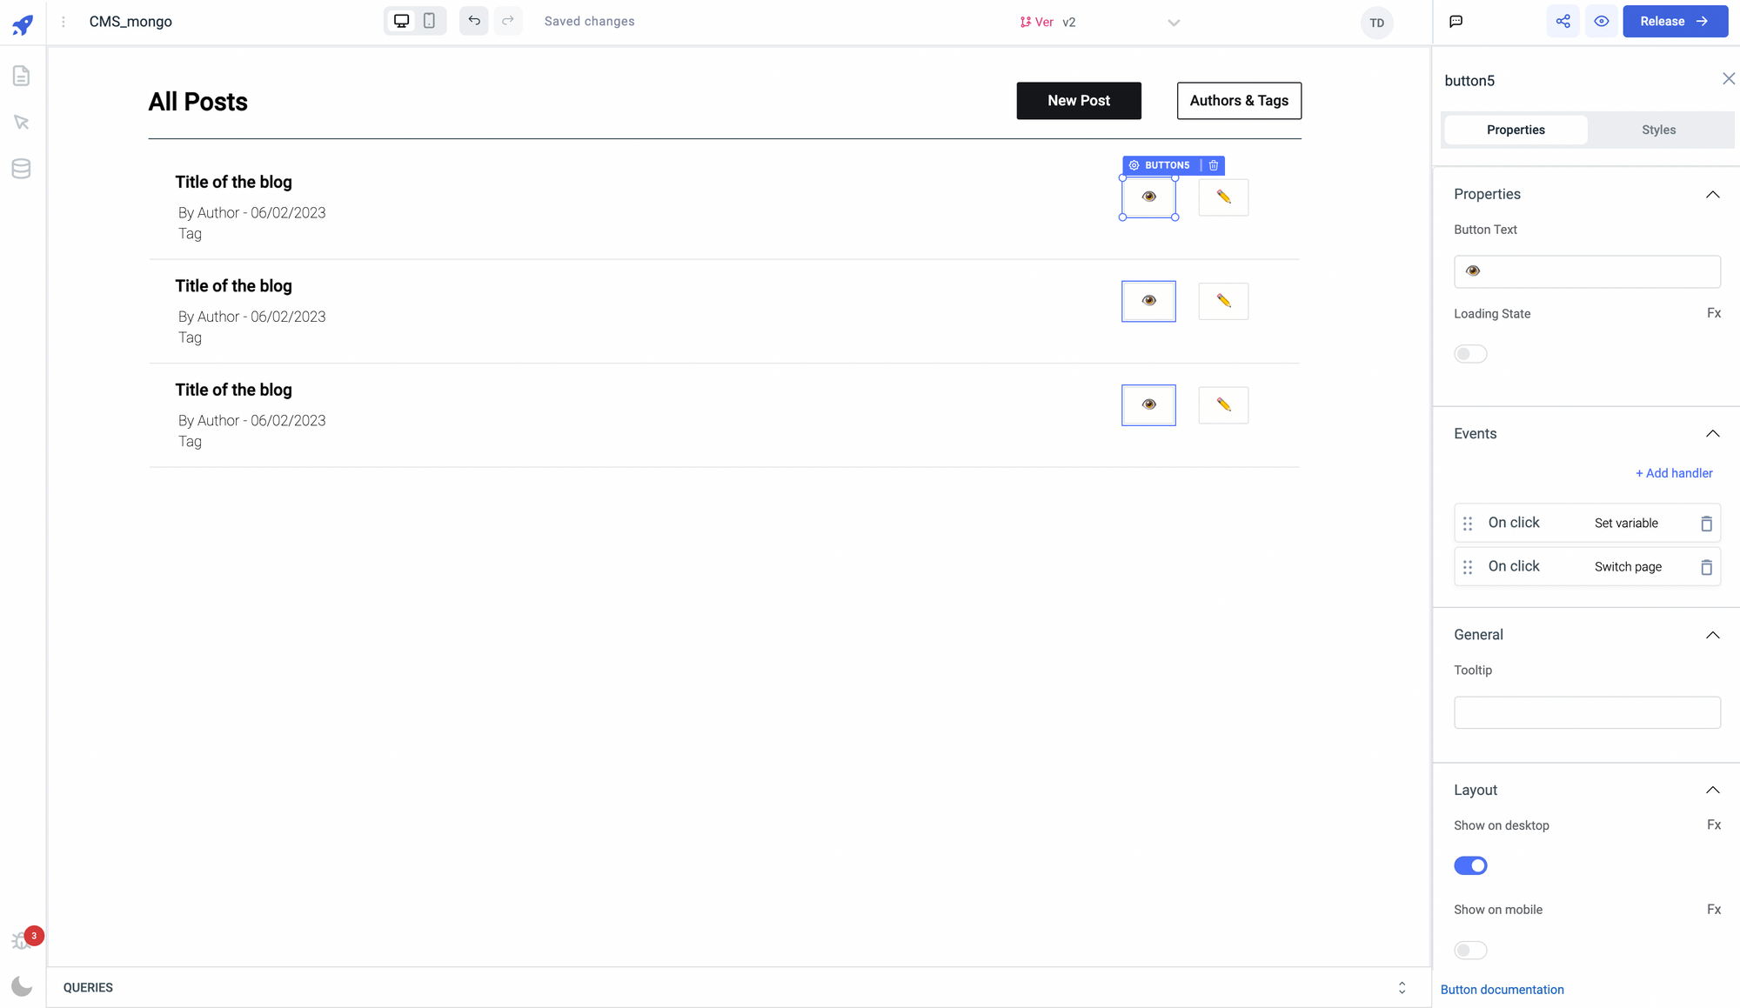The image size is (1740, 1008).
Task: Toggle dark mode moon icon
Action: (x=22, y=986)
